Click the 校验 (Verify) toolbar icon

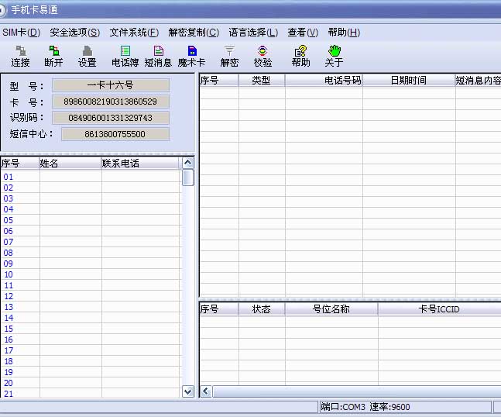[263, 57]
